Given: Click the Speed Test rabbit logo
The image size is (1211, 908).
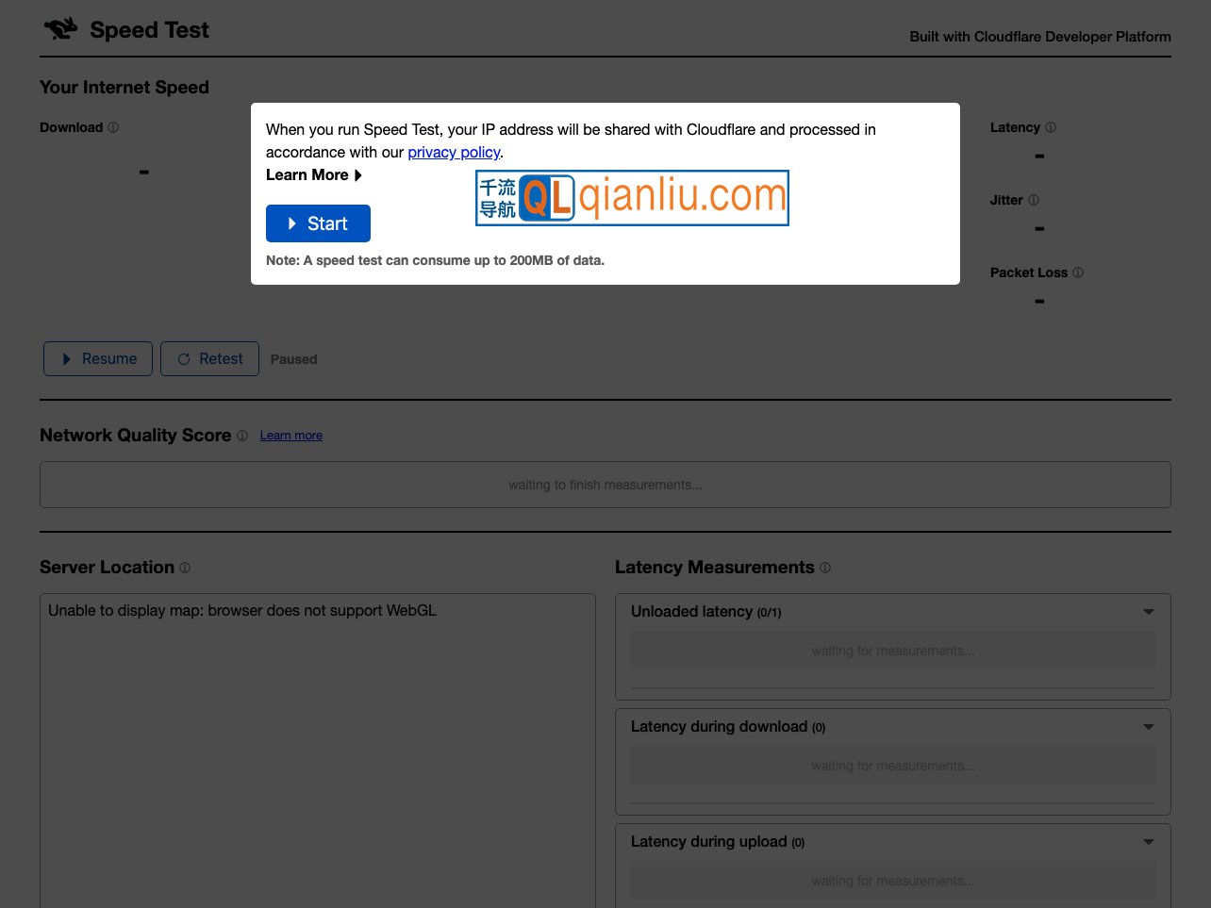Looking at the screenshot, I should pos(59,28).
